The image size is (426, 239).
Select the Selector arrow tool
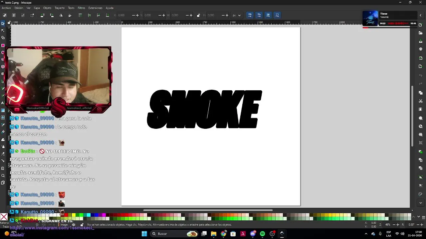[3, 23]
